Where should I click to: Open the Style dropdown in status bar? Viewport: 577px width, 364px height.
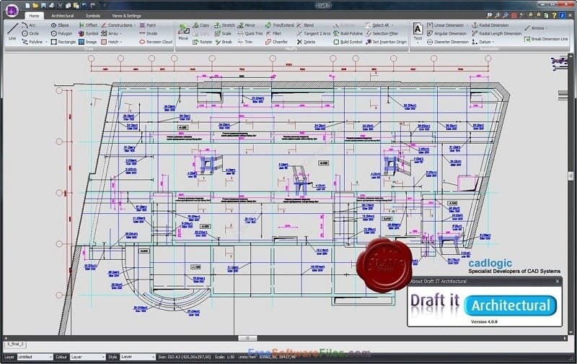pos(153,357)
